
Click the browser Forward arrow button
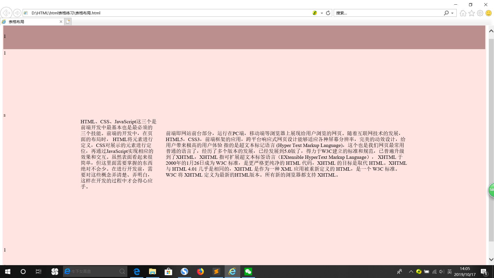click(x=17, y=13)
